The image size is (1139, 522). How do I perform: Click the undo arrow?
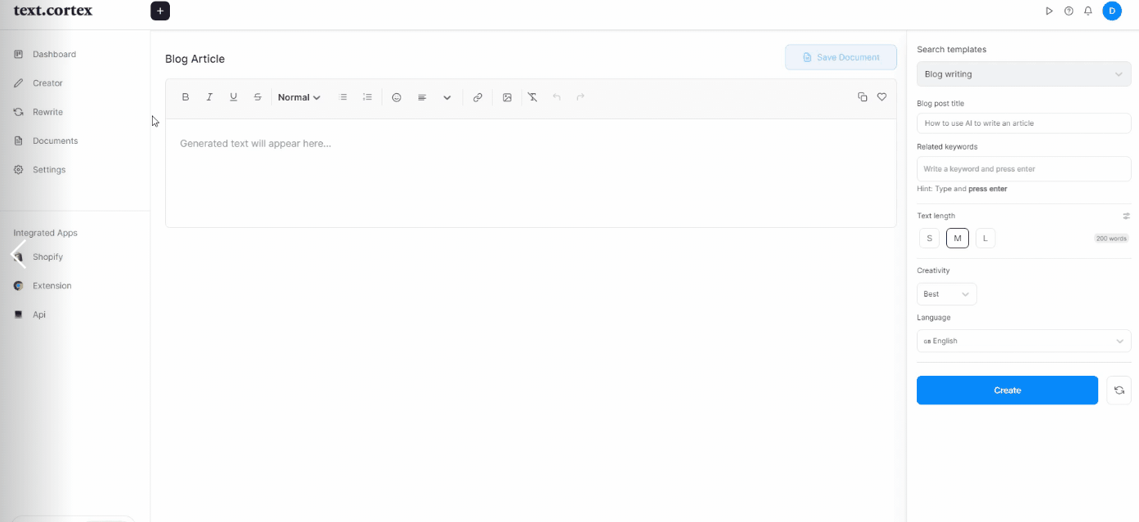tap(556, 97)
